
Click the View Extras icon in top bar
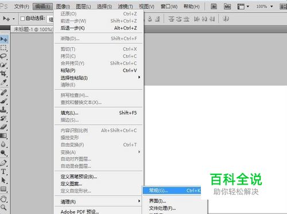[241, 7]
